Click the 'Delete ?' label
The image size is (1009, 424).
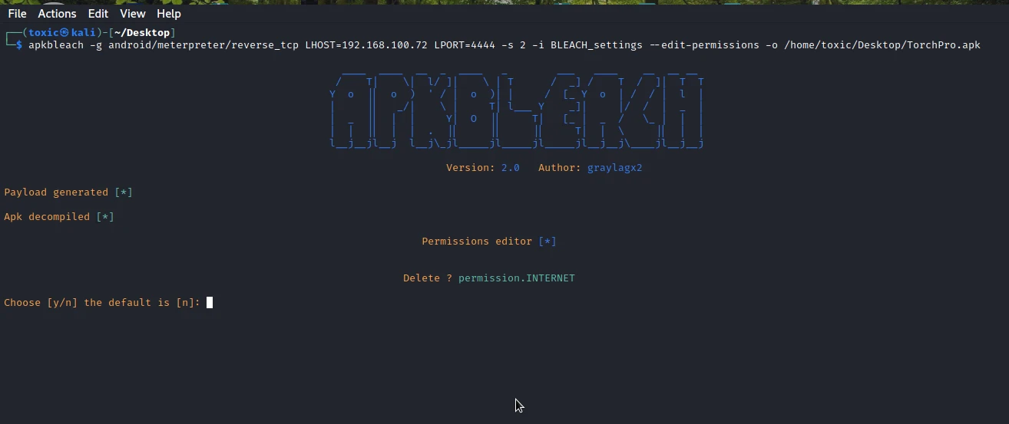(x=428, y=278)
